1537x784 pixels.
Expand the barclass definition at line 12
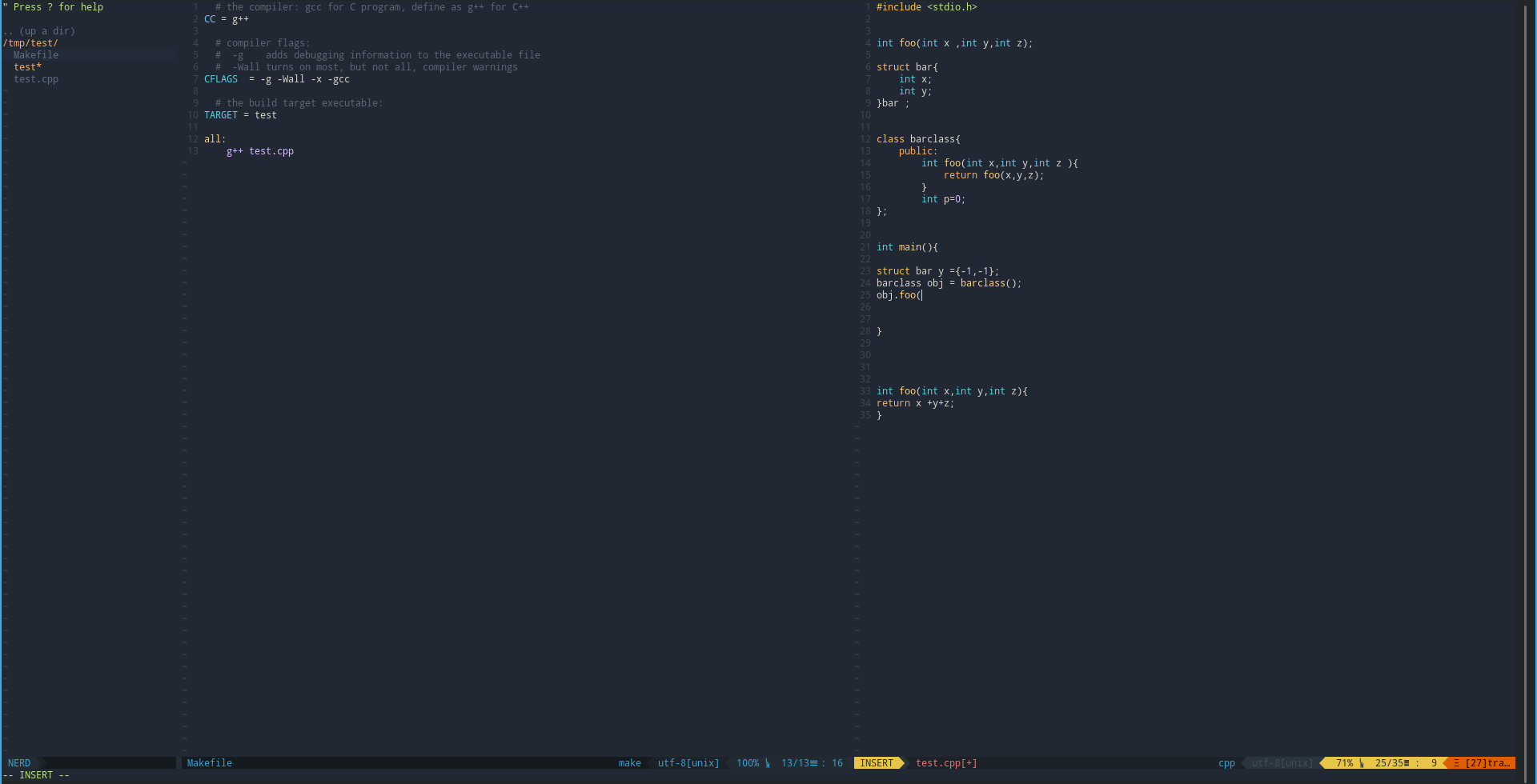pyautogui.click(x=919, y=138)
